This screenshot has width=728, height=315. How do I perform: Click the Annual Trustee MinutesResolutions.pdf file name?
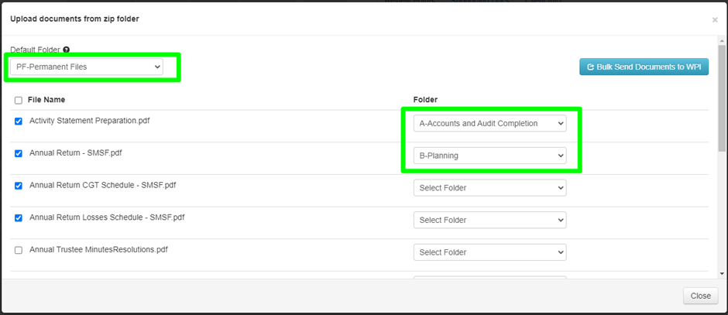(98, 250)
